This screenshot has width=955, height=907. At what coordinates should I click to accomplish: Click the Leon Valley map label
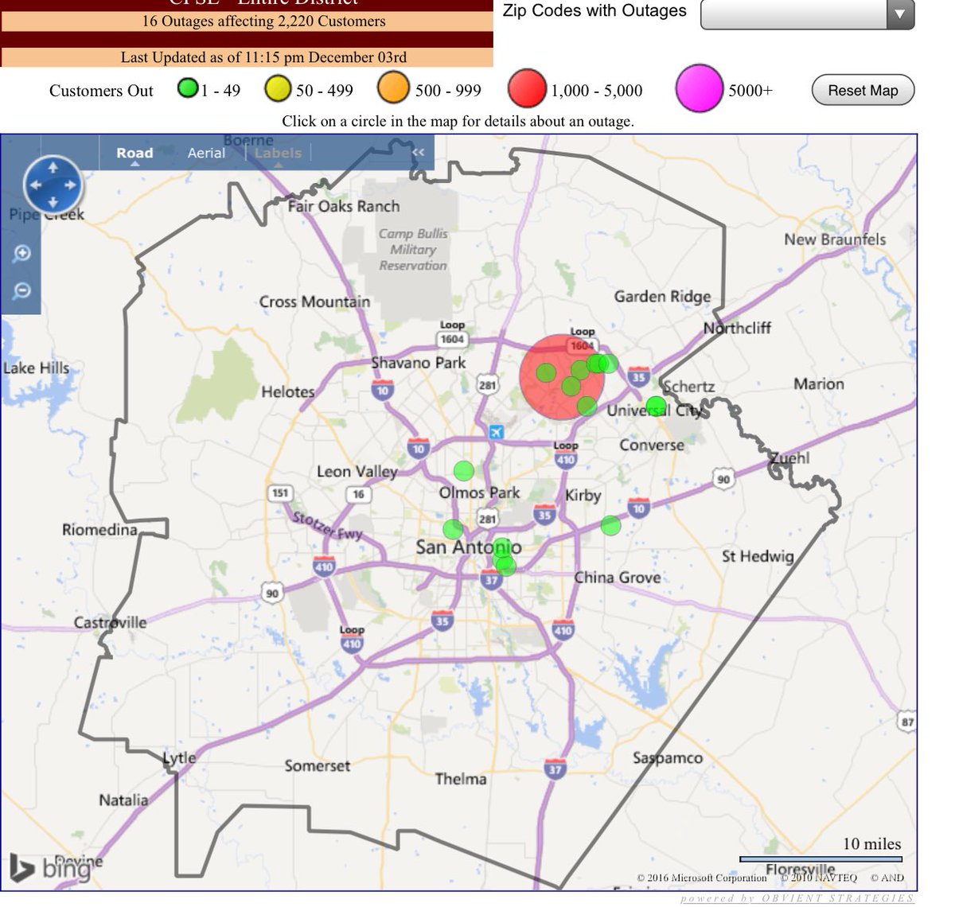[x=357, y=472]
